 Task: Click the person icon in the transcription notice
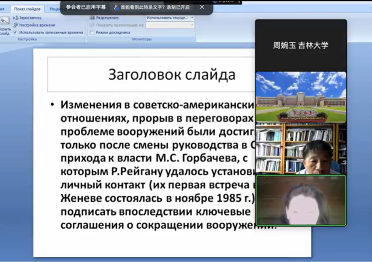click(x=116, y=7)
